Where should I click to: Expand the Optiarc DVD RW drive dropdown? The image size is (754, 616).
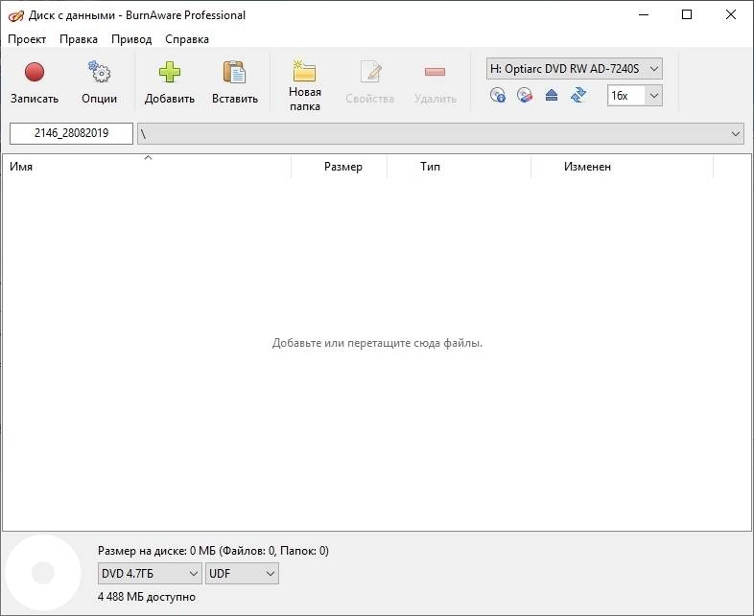click(575, 69)
